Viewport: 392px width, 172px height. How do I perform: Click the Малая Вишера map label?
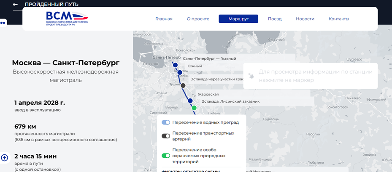(x=260, y=160)
